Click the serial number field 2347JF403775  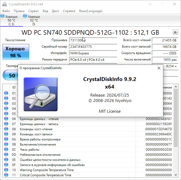[x=93, y=47]
